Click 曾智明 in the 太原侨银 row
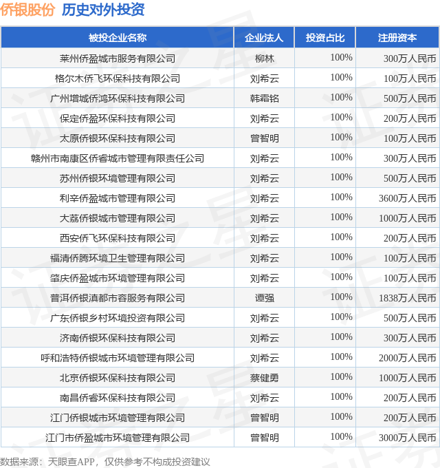 265,138
